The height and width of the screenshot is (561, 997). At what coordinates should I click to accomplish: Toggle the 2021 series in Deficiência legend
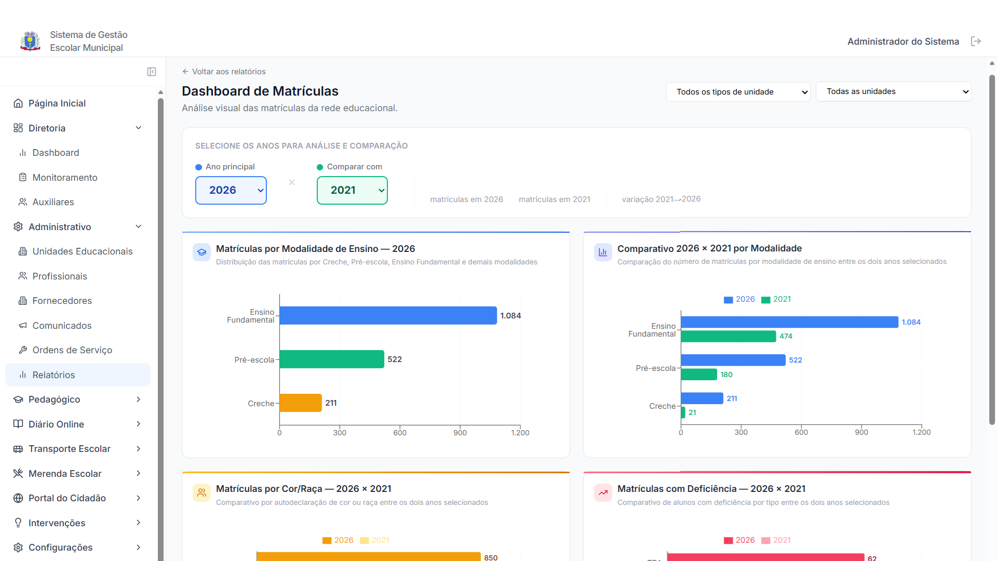click(776, 540)
